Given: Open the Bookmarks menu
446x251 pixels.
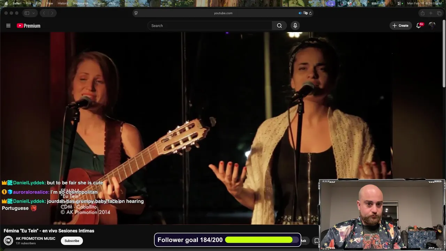Looking at the screenshot, I should coord(80,3).
